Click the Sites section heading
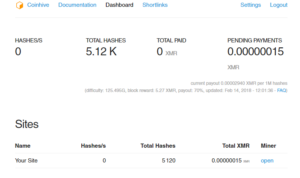The image size is (300, 178). tap(26, 124)
